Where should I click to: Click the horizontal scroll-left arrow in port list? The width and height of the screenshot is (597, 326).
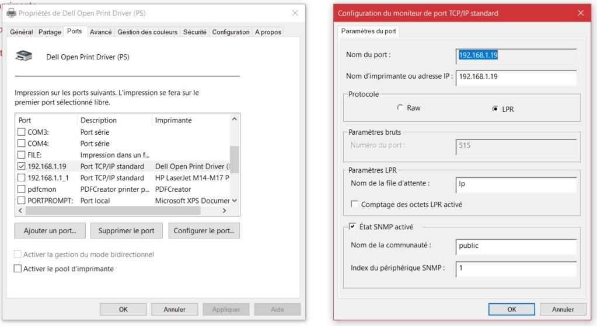click(20, 211)
